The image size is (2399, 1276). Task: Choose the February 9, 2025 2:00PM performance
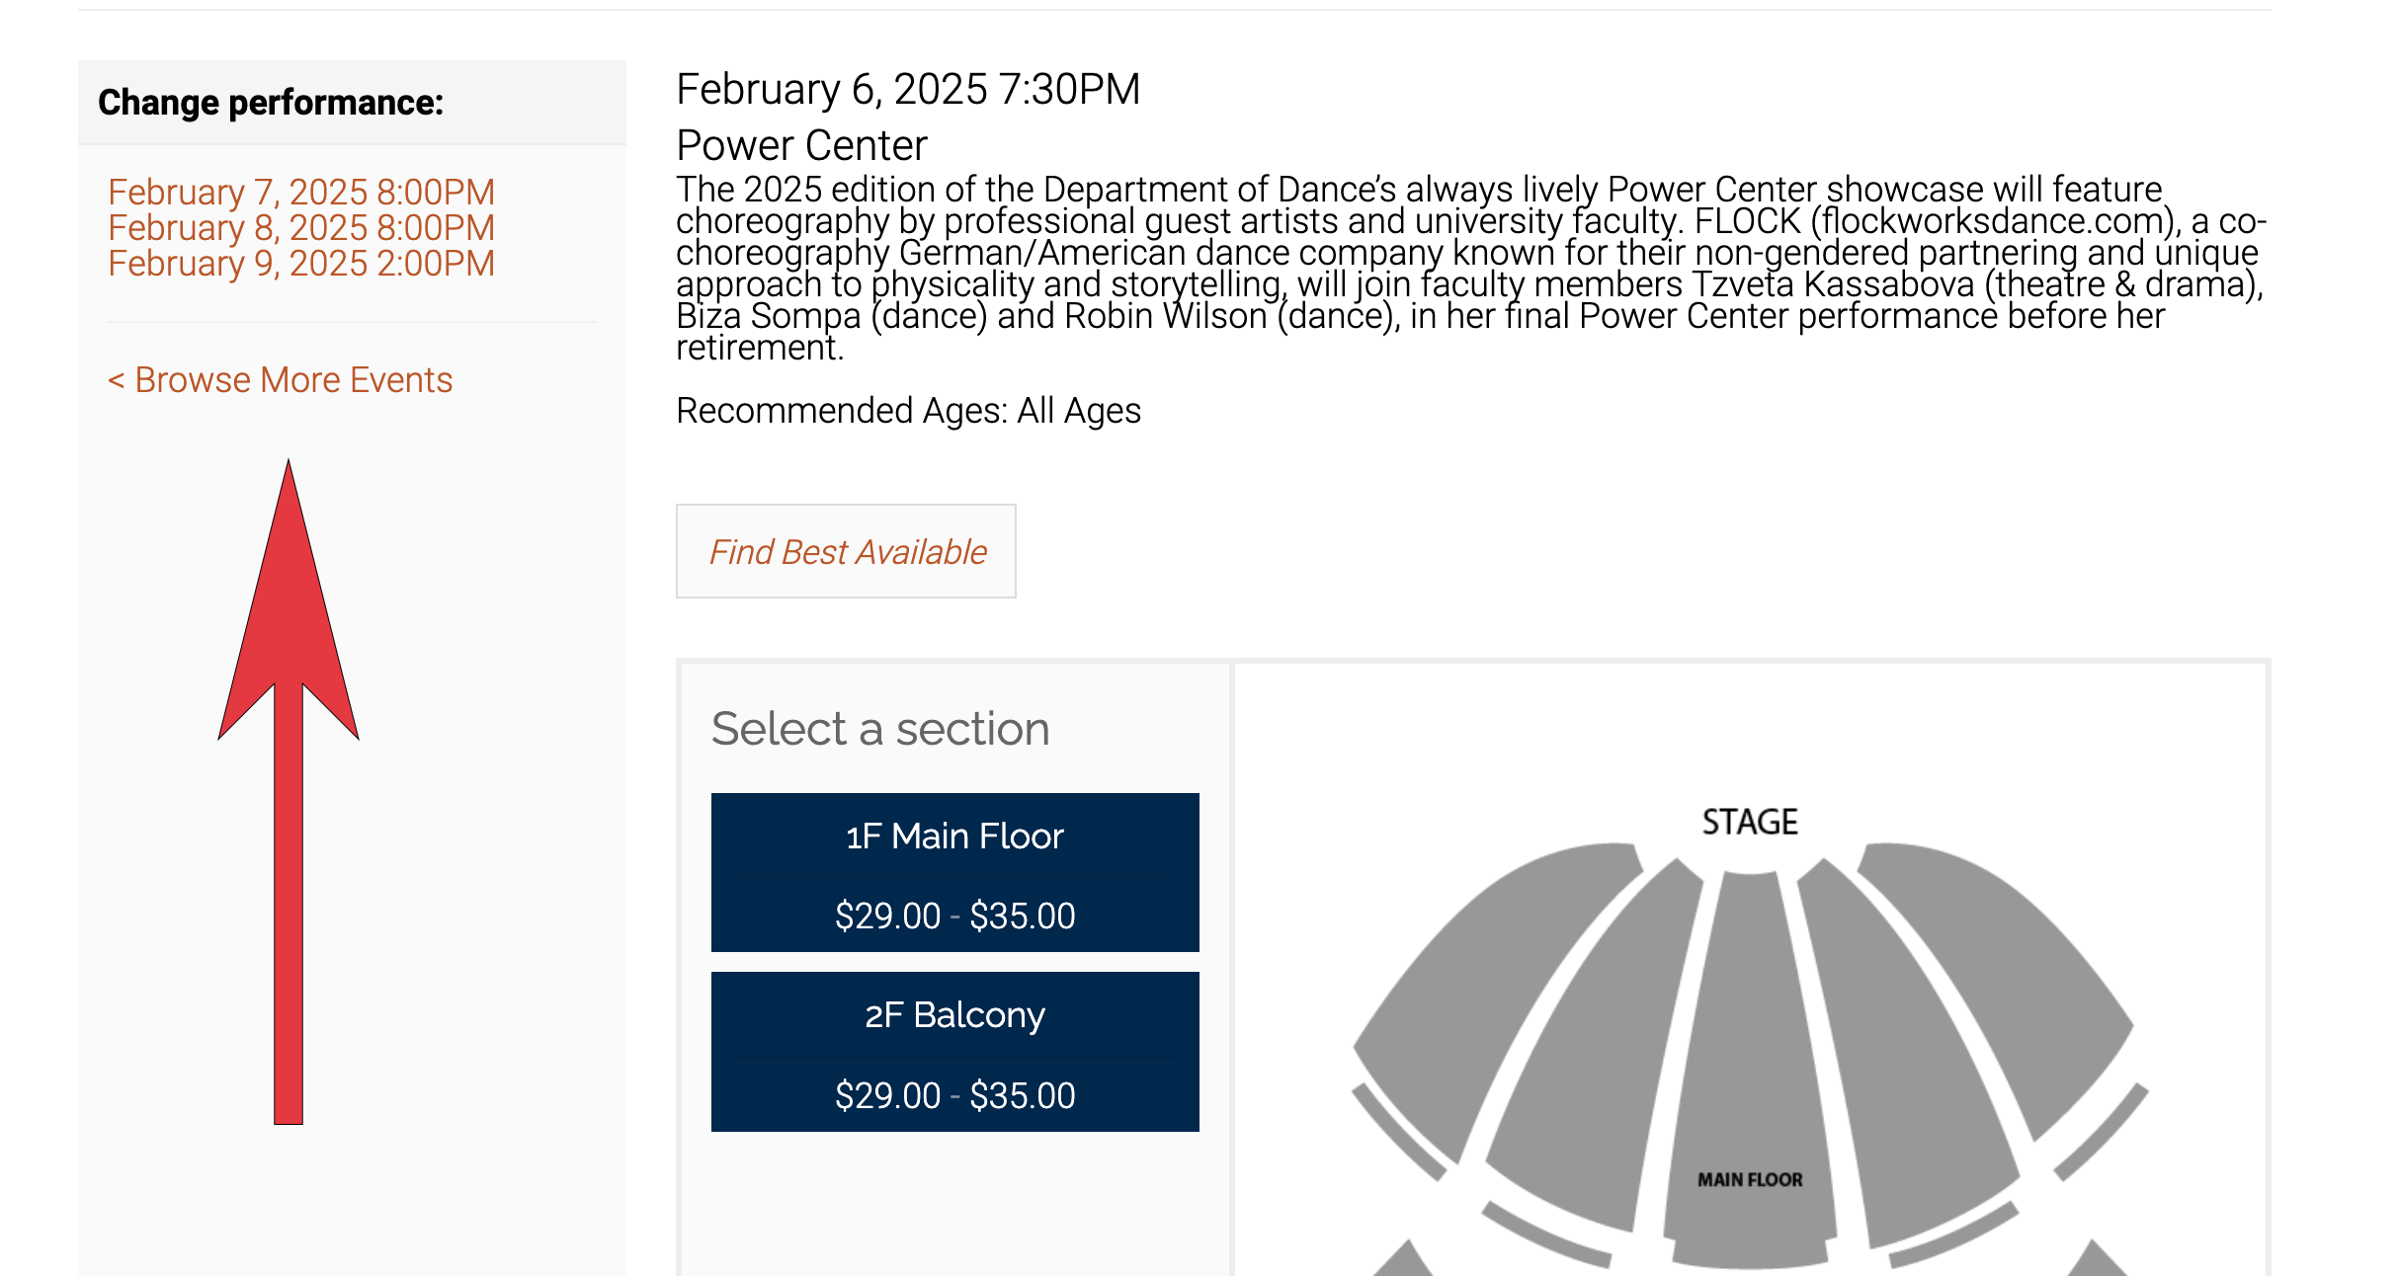coord(301,264)
